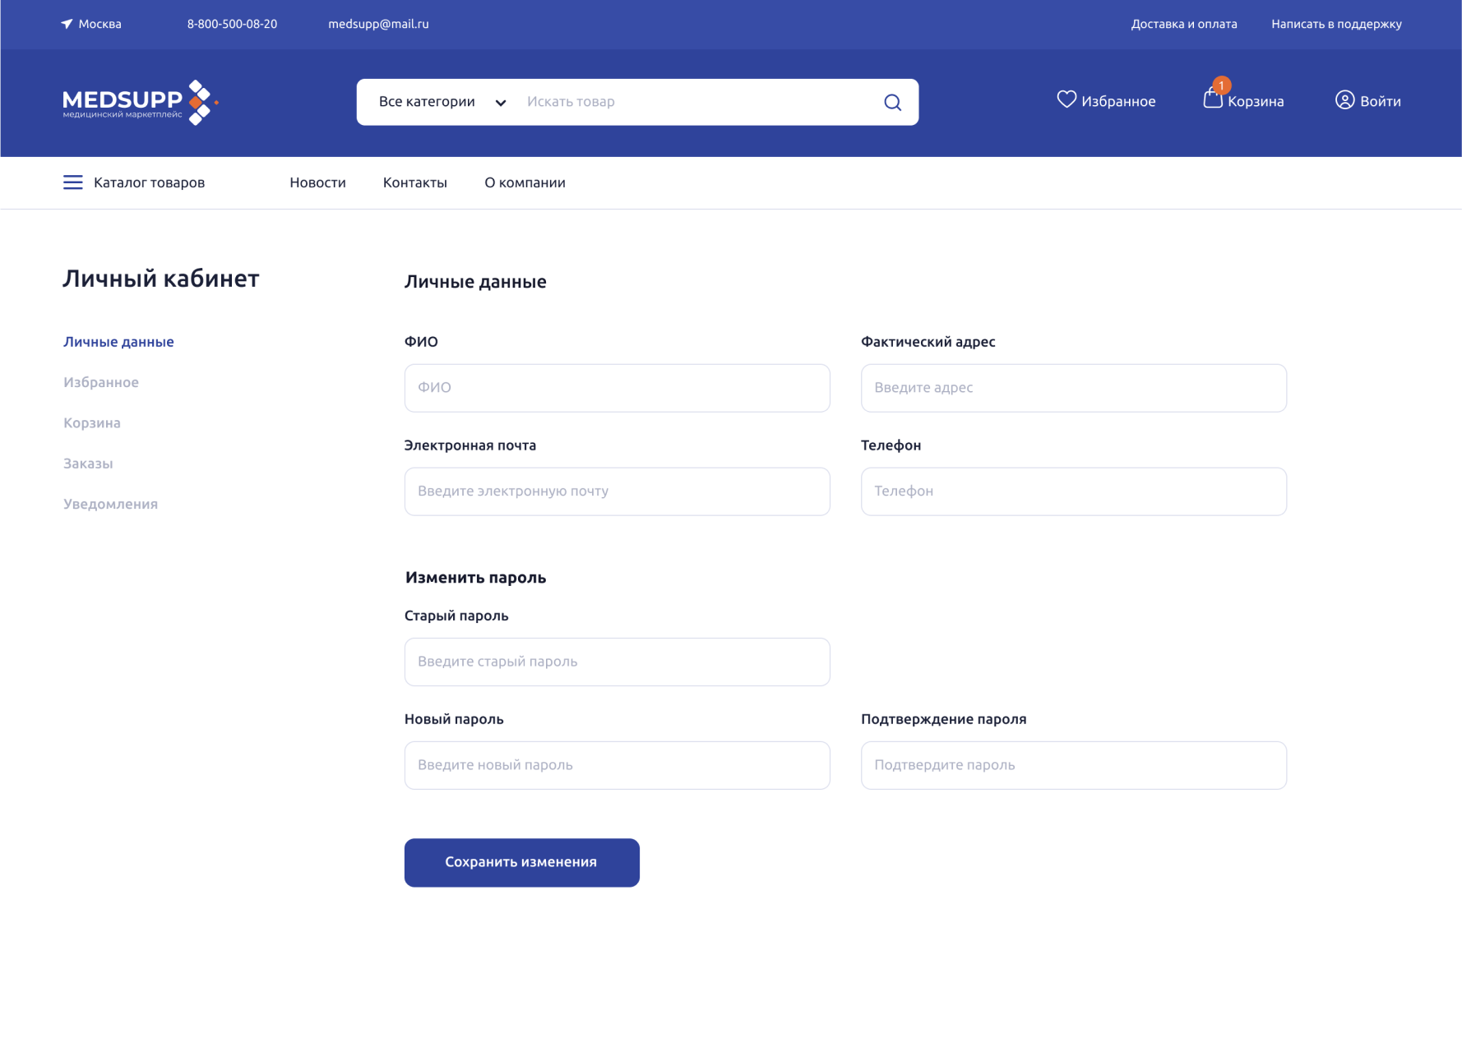1462x1038 pixels.
Task: Click the search magnifier icon
Action: [892, 102]
